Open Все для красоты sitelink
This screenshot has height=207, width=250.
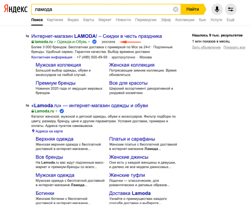128,83
